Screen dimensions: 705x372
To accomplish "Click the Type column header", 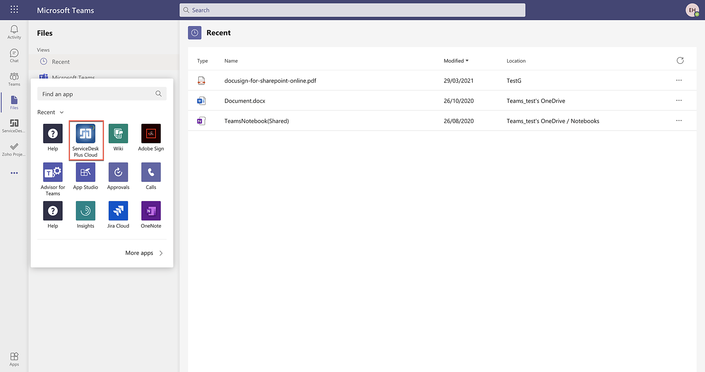I will 202,61.
